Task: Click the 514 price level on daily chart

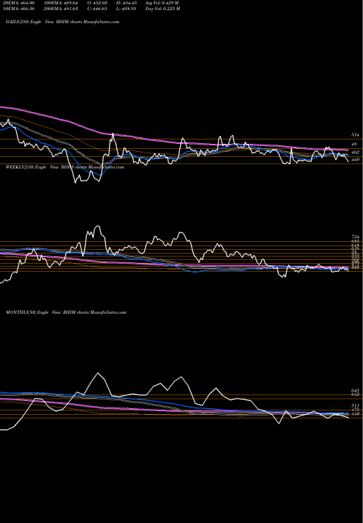Action: [355, 135]
